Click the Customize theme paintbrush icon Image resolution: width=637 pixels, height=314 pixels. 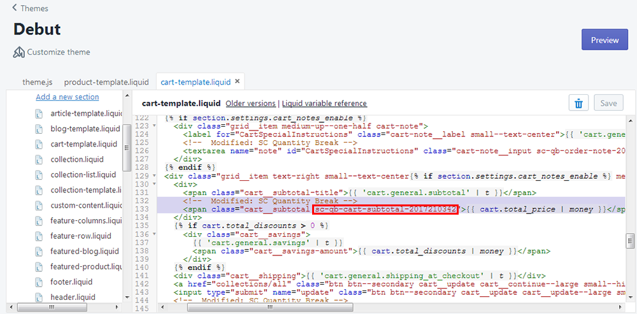19,52
